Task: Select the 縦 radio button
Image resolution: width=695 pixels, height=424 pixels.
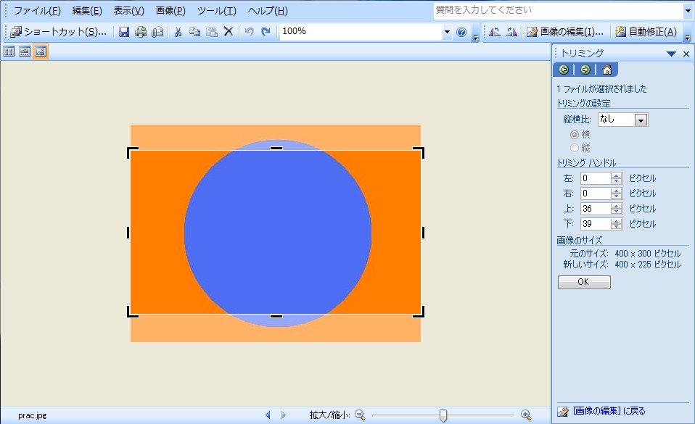Action: pyautogui.click(x=575, y=148)
